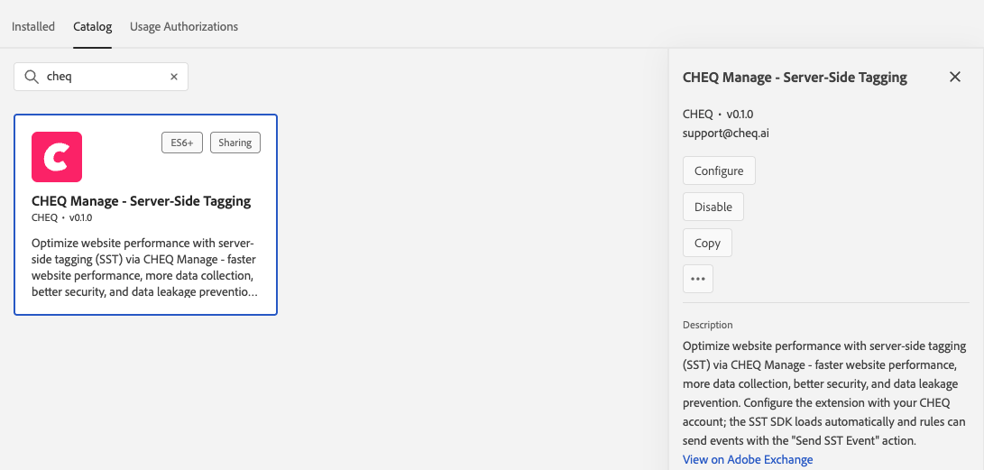Screen dimensions: 984x470
Task: Click the card's CHEQ v0.1.0 version text
Action: [62, 217]
